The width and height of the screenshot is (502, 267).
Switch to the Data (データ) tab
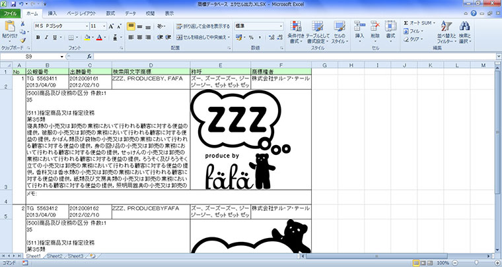(x=130, y=13)
